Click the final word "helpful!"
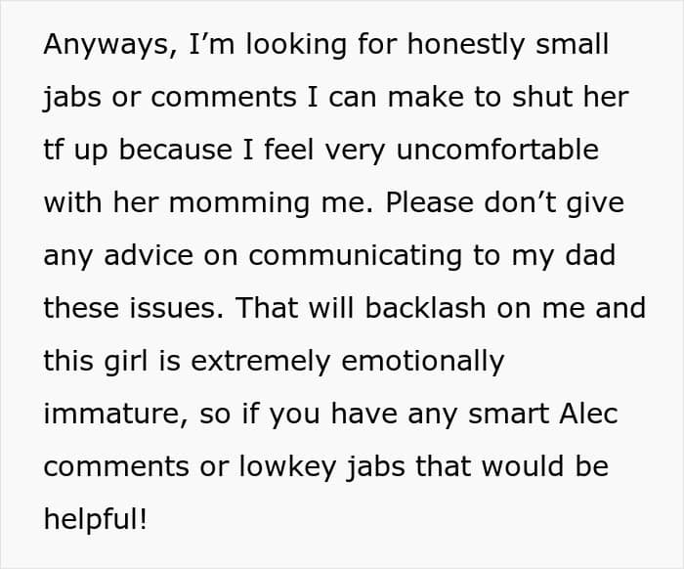 click(x=96, y=520)
